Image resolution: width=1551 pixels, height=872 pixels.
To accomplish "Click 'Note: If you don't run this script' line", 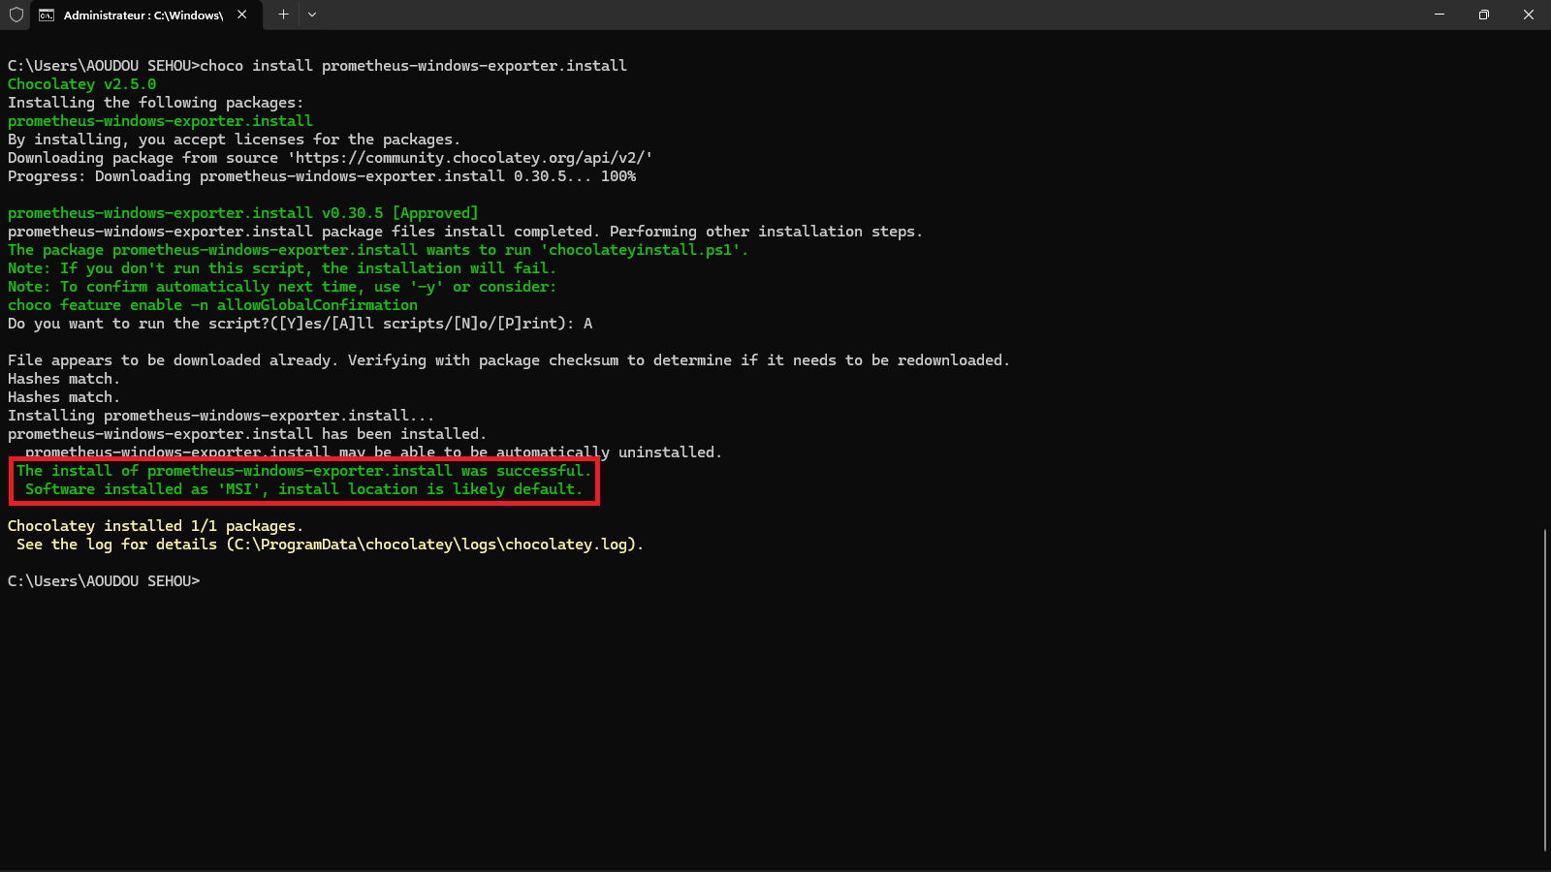I will point(282,268).
